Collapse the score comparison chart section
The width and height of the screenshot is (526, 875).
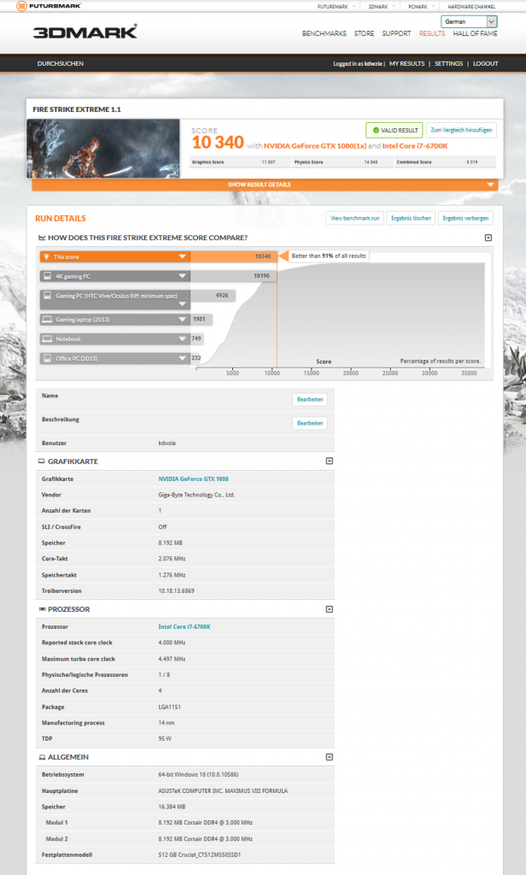tap(488, 238)
